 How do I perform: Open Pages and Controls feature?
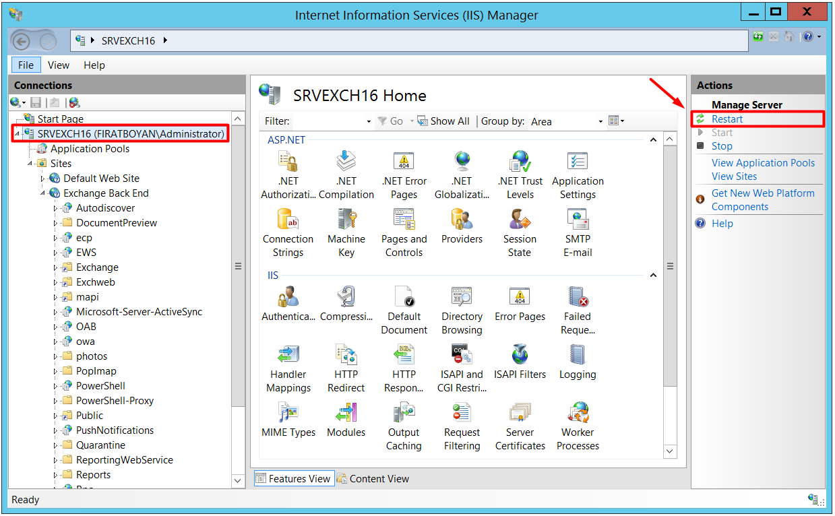click(x=404, y=232)
